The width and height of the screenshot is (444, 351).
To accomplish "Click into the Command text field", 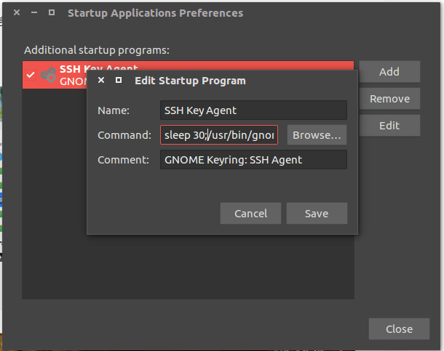I will pos(218,135).
